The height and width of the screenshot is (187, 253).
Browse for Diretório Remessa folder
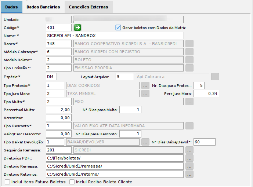(189, 166)
